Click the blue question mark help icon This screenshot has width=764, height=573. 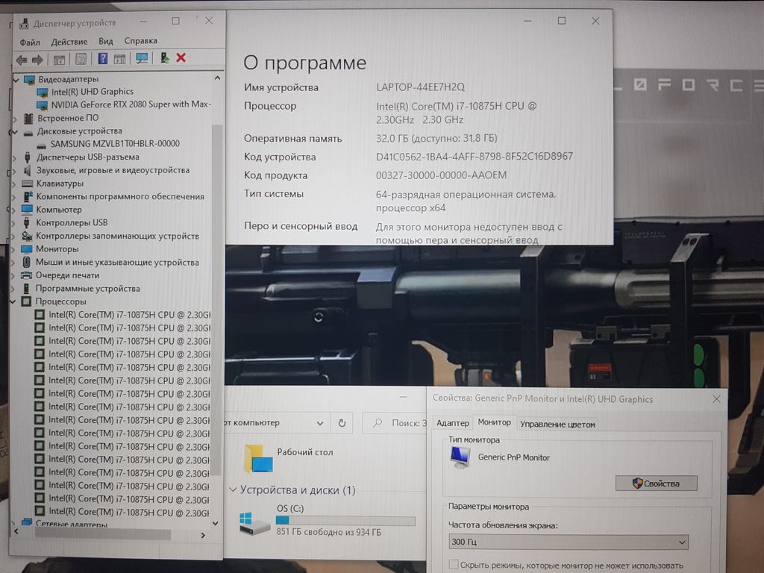click(x=103, y=59)
